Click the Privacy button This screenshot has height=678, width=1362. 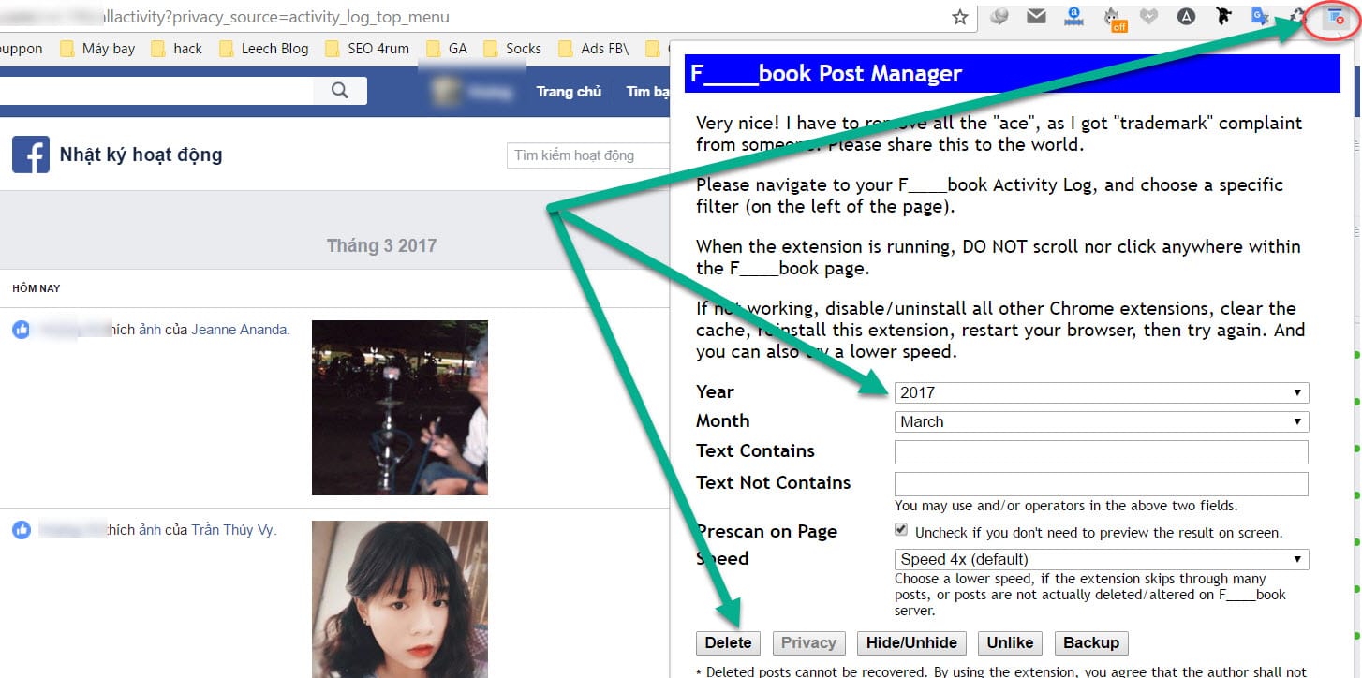click(x=808, y=642)
